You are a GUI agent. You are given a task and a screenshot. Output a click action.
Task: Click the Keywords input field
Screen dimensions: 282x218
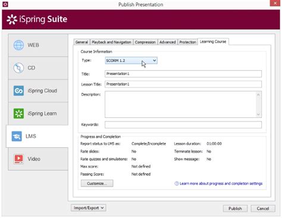(x=183, y=124)
